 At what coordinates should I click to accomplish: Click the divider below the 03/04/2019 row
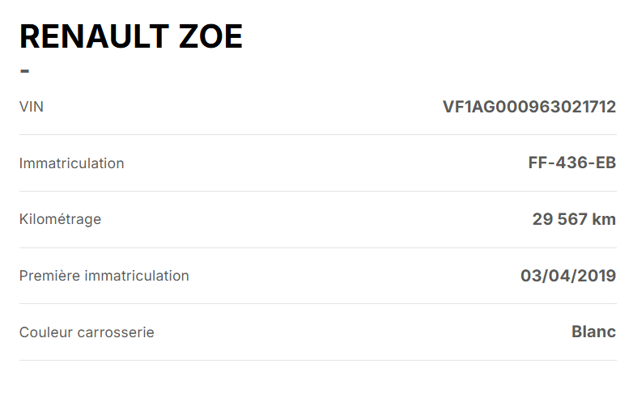pyautogui.click(x=318, y=303)
